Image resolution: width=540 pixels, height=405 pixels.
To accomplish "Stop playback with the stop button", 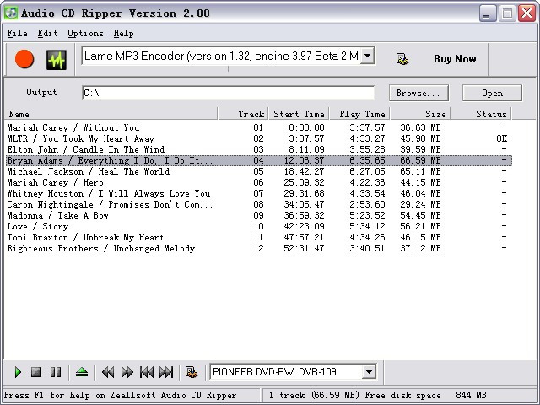I will 36,372.
